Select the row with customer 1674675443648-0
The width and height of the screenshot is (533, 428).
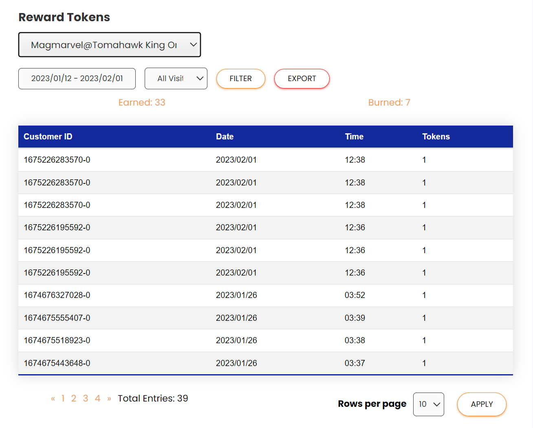click(x=57, y=363)
